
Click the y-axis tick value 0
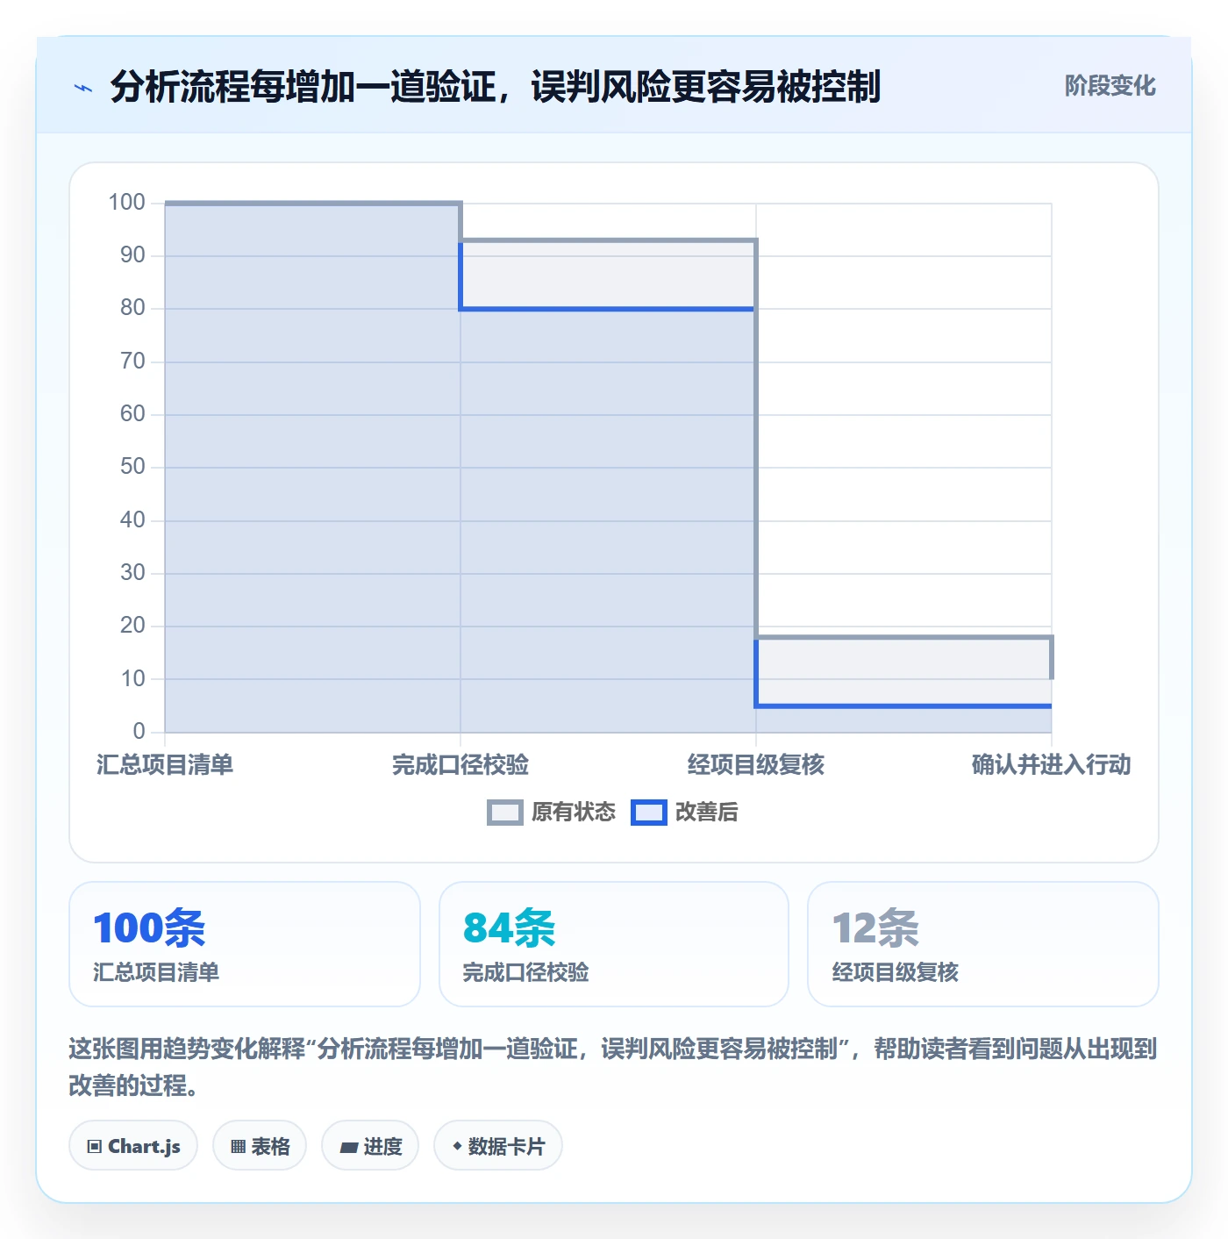pyautogui.click(x=139, y=732)
